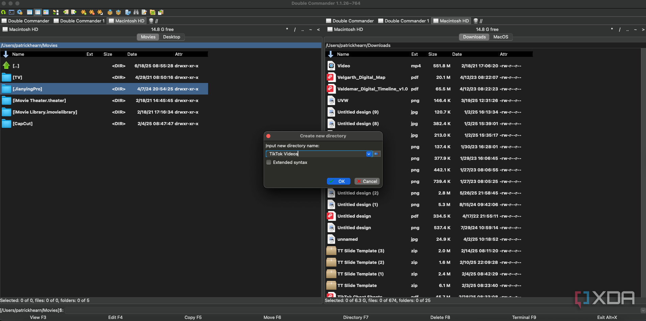
Task: Click the Copy F5 function button
Action: point(193,317)
